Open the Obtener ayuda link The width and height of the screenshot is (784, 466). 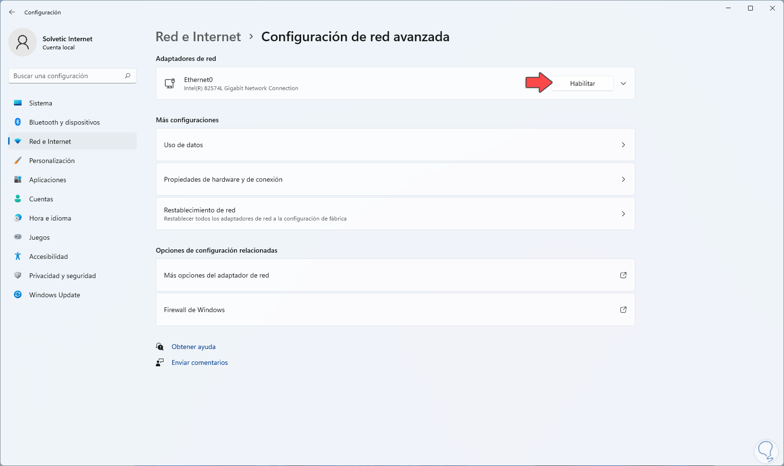[x=194, y=347]
